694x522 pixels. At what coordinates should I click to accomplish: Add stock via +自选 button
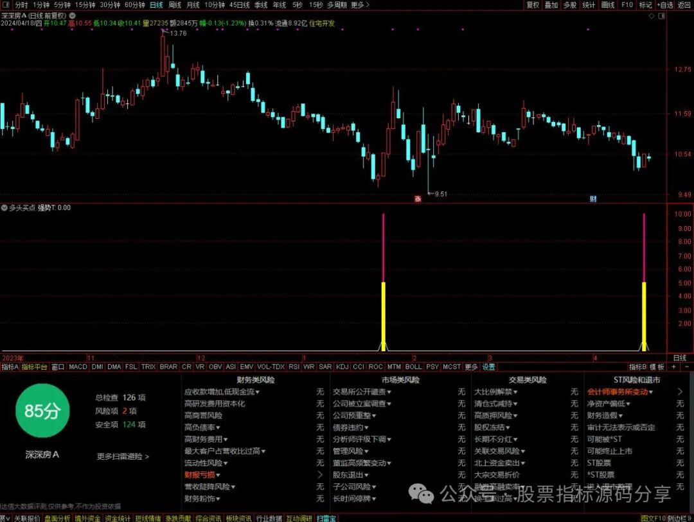(665, 5)
